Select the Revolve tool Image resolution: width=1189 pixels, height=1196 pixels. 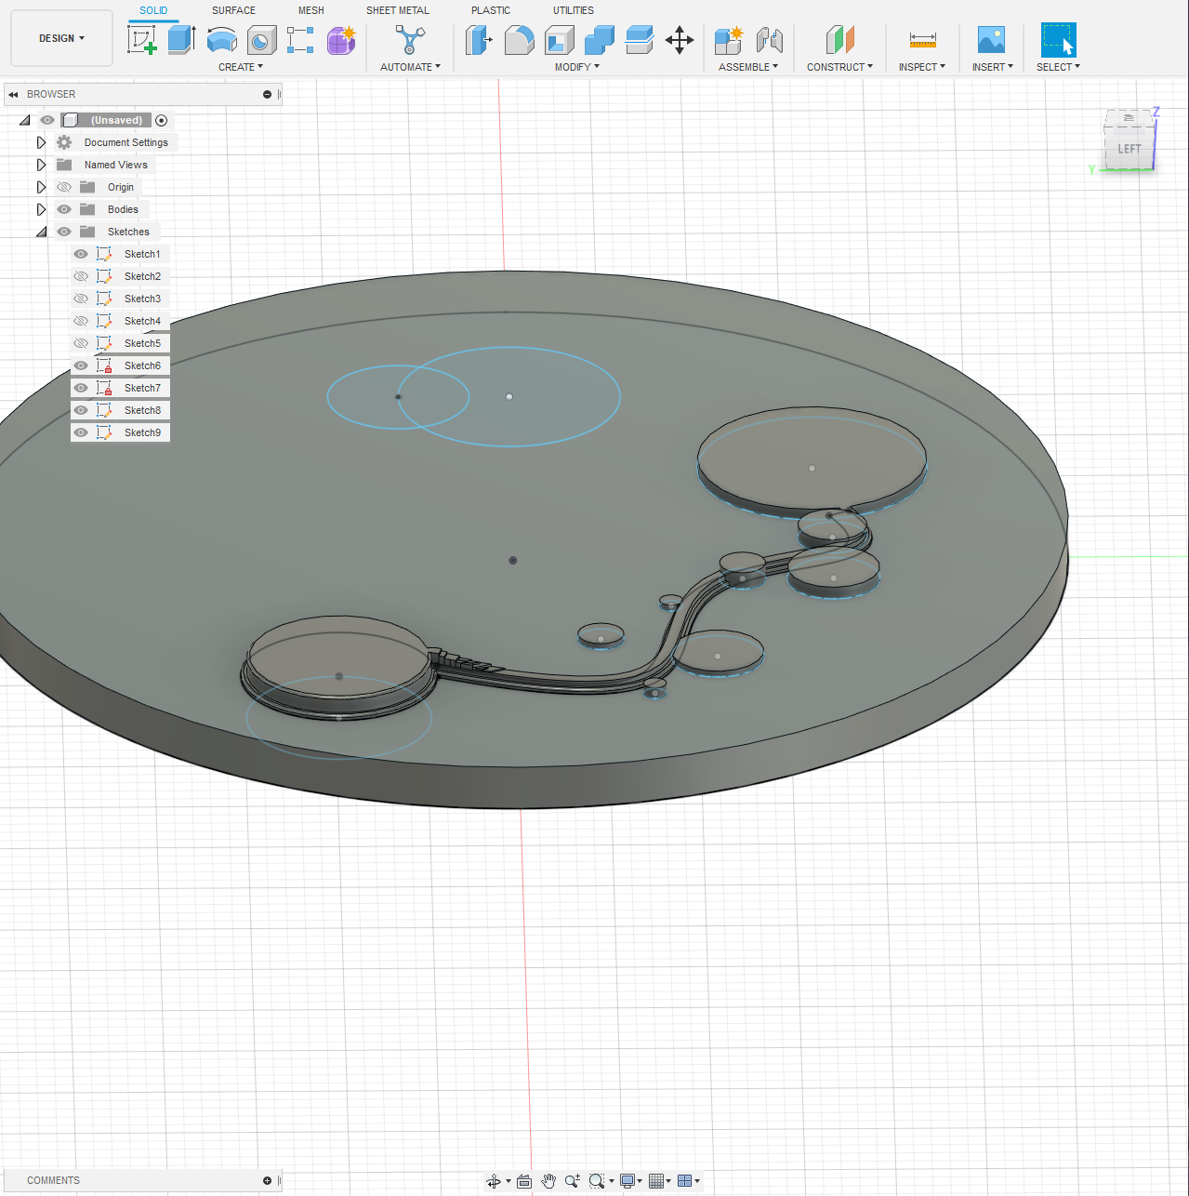tap(222, 40)
